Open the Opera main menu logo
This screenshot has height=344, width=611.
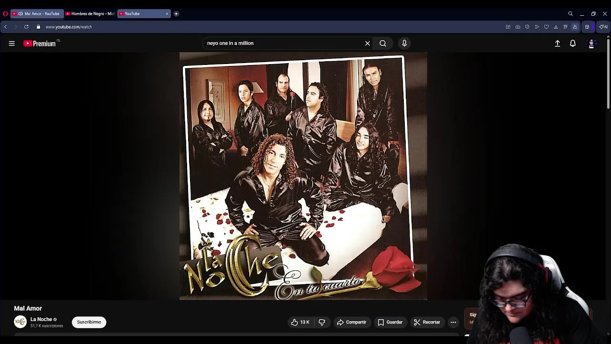(x=5, y=14)
